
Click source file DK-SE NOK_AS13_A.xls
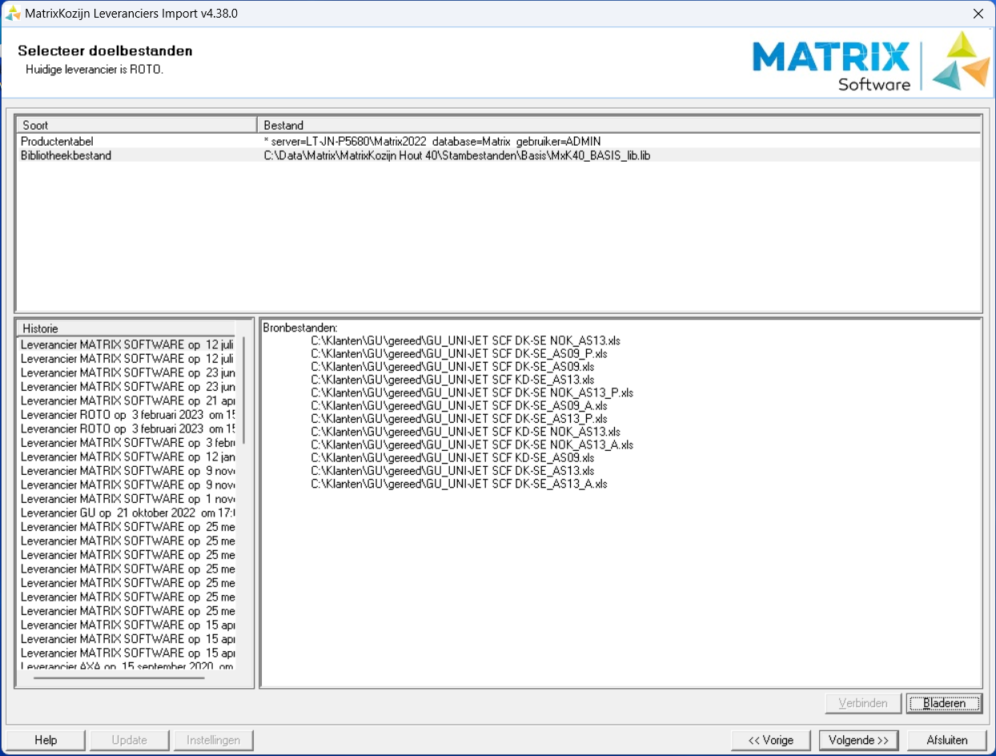[472, 444]
